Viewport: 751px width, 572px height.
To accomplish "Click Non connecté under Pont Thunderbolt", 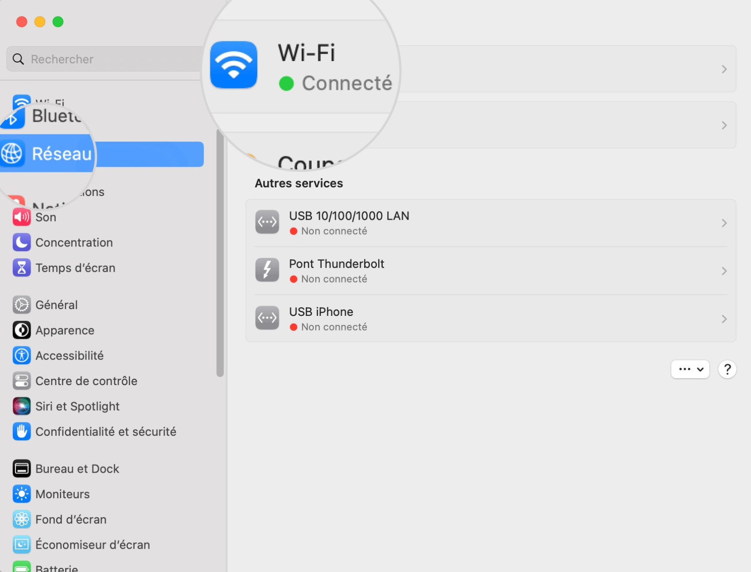I will click(334, 279).
